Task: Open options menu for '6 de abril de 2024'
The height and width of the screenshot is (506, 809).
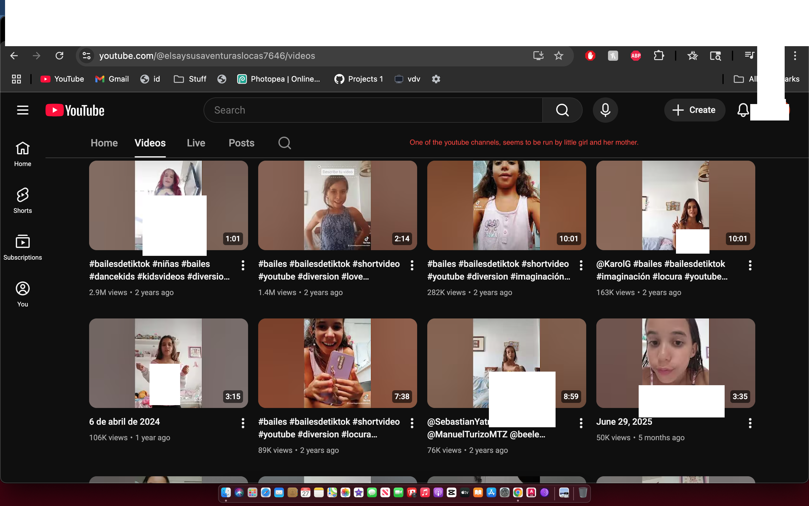Action: [x=243, y=423]
